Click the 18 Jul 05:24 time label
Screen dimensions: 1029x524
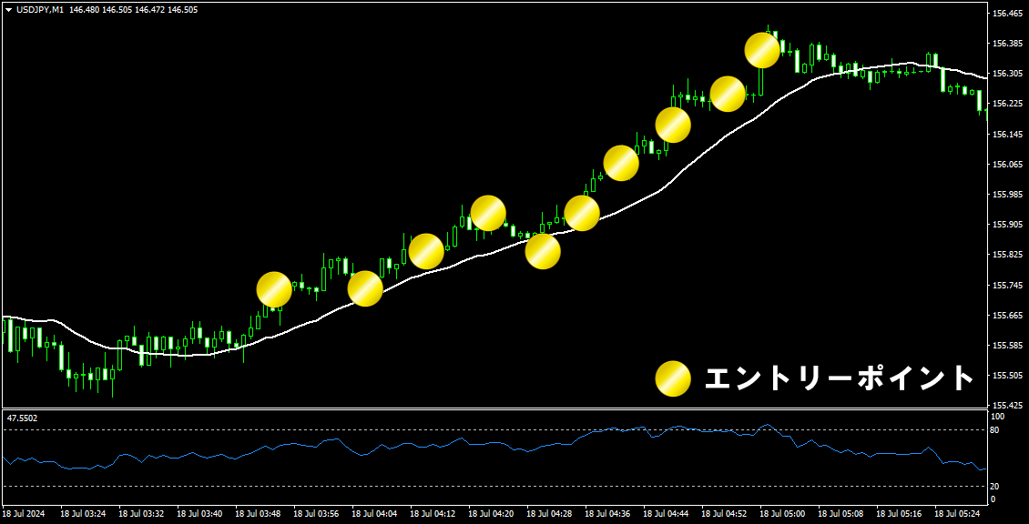(959, 513)
